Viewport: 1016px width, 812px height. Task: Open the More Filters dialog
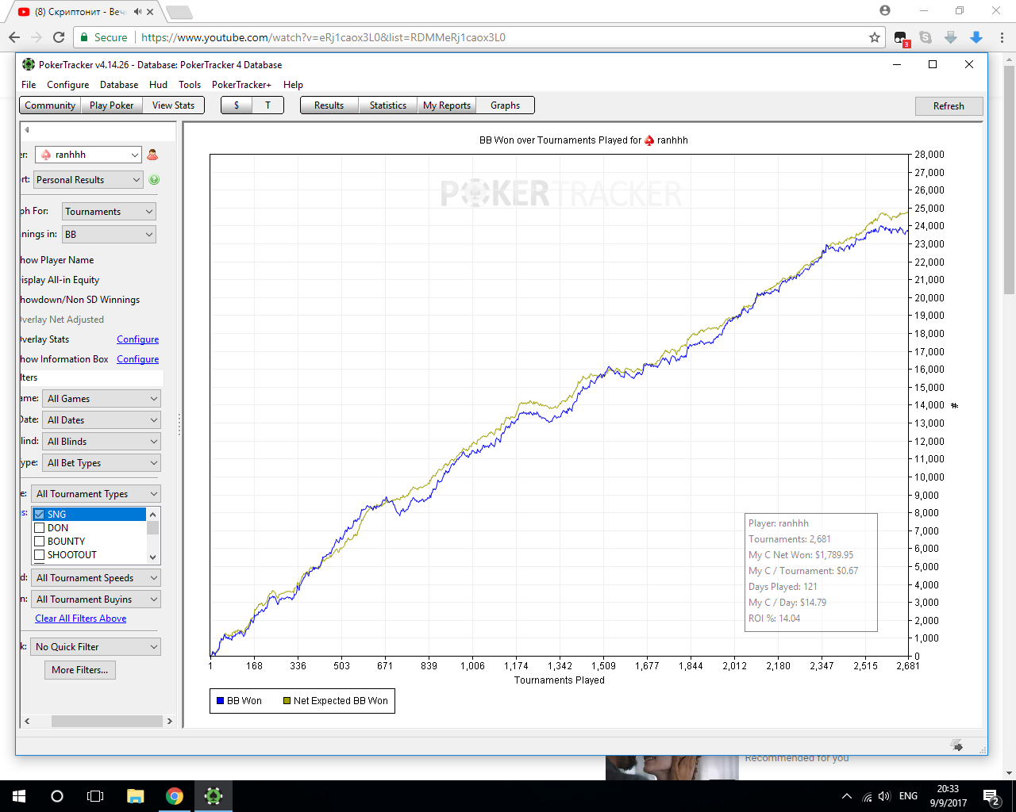(80, 670)
